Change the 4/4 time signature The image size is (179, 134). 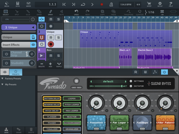(138, 5)
